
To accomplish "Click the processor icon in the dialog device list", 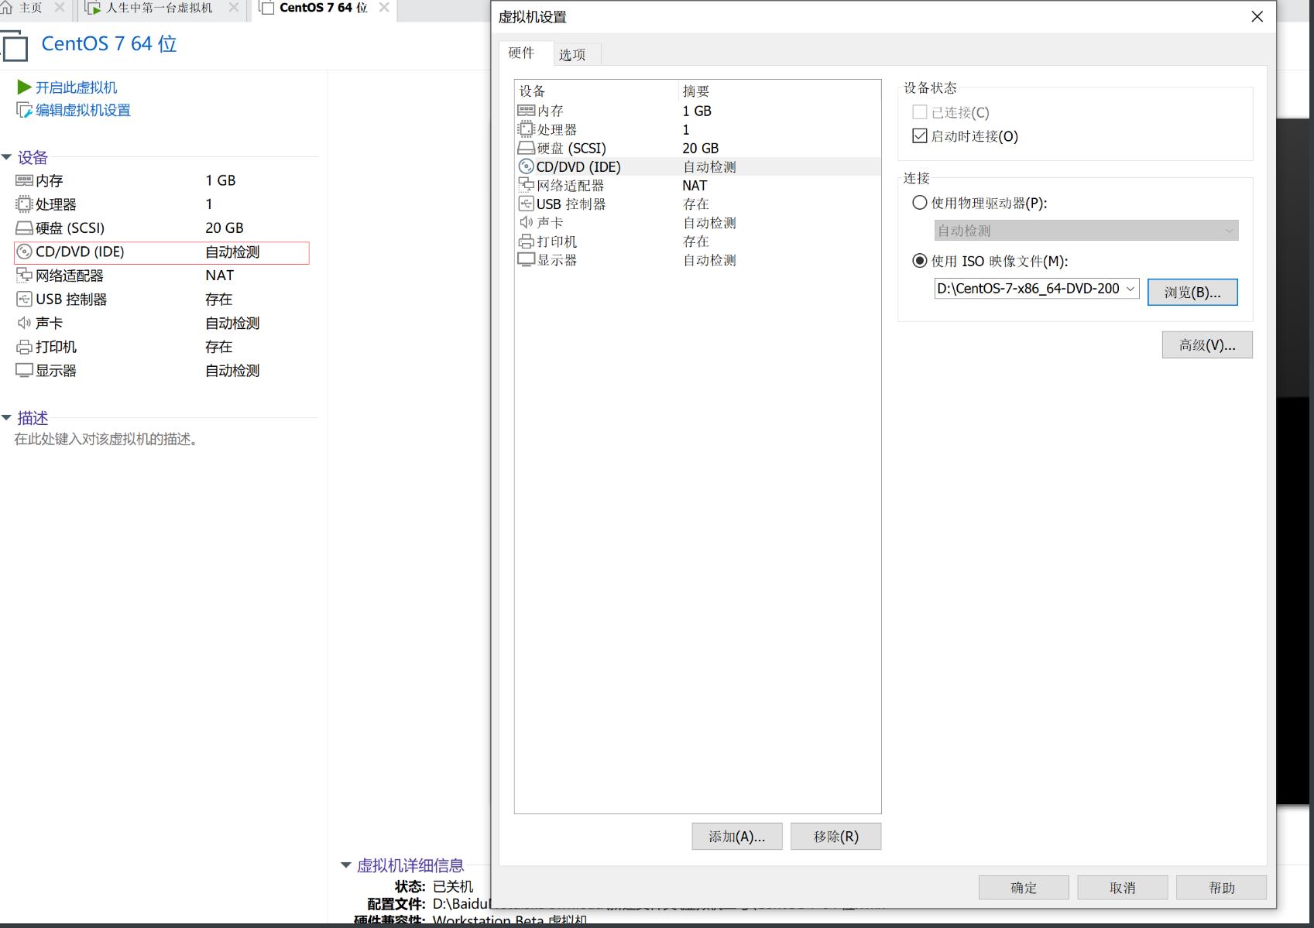I will pos(526,129).
